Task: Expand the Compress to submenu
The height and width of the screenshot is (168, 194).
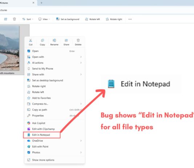Action: click(x=54, y=104)
